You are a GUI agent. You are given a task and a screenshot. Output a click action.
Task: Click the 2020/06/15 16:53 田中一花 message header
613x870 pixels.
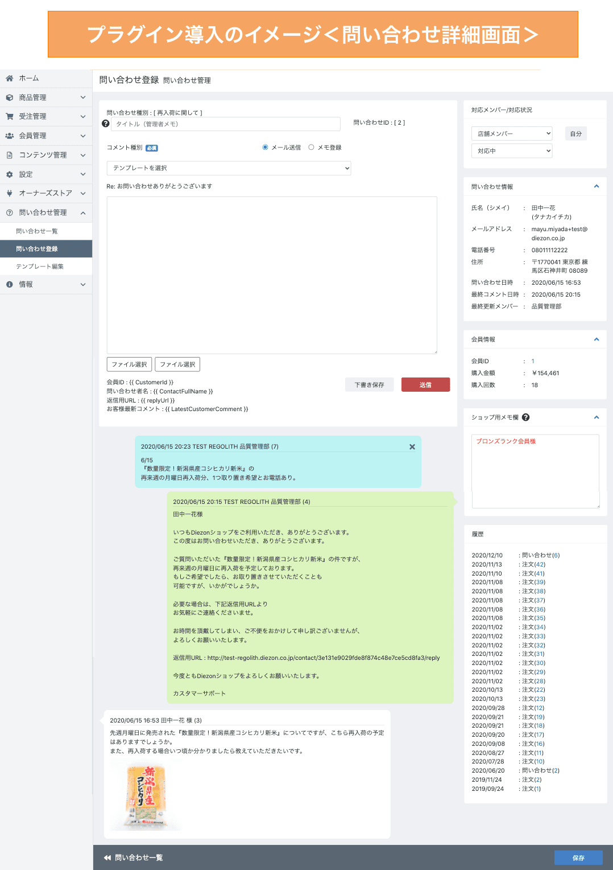(x=156, y=720)
